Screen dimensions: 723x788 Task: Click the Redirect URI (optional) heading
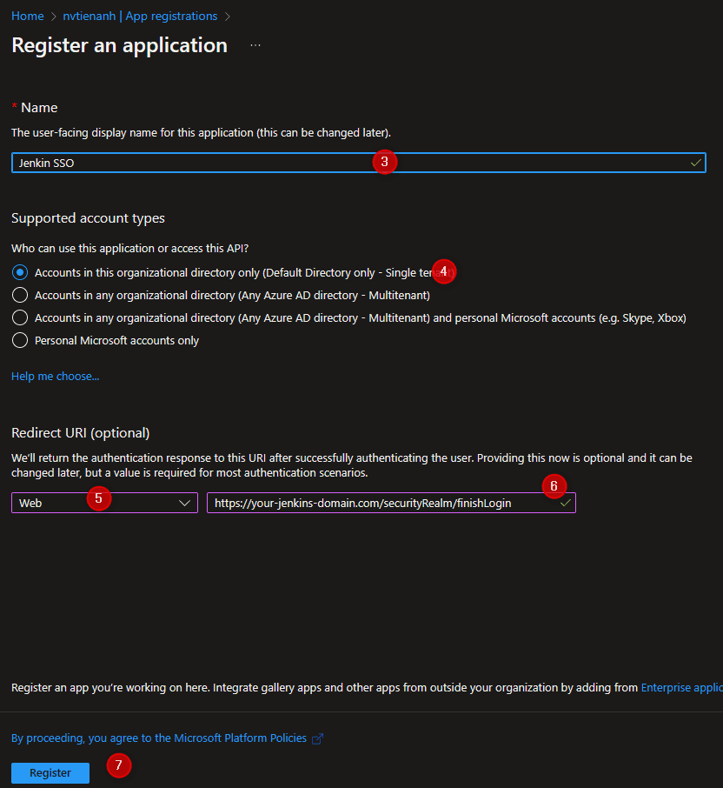(x=80, y=432)
